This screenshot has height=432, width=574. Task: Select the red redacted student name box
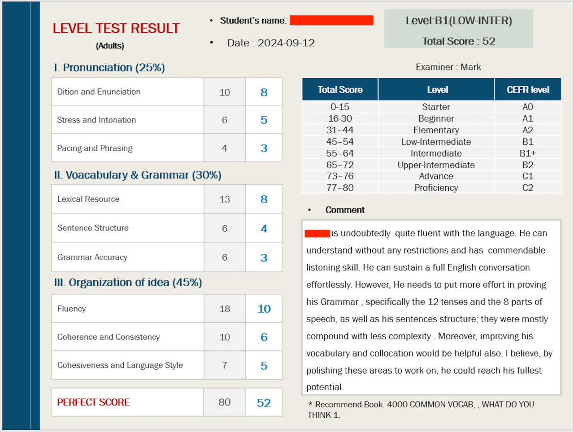331,20
